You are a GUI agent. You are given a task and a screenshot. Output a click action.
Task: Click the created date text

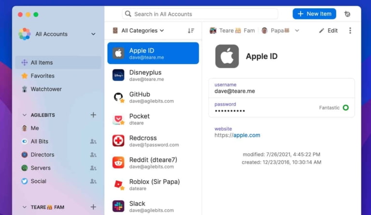point(282,162)
